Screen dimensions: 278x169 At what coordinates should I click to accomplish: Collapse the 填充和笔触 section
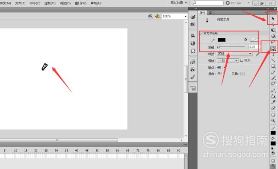pos(201,33)
